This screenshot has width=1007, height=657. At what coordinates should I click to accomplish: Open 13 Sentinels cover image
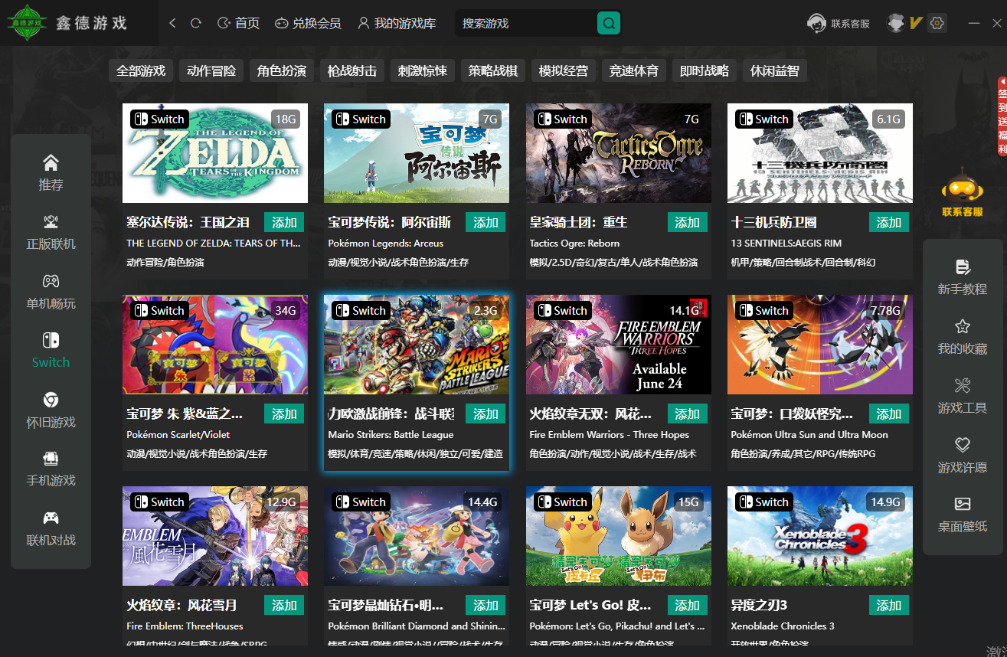[x=820, y=153]
